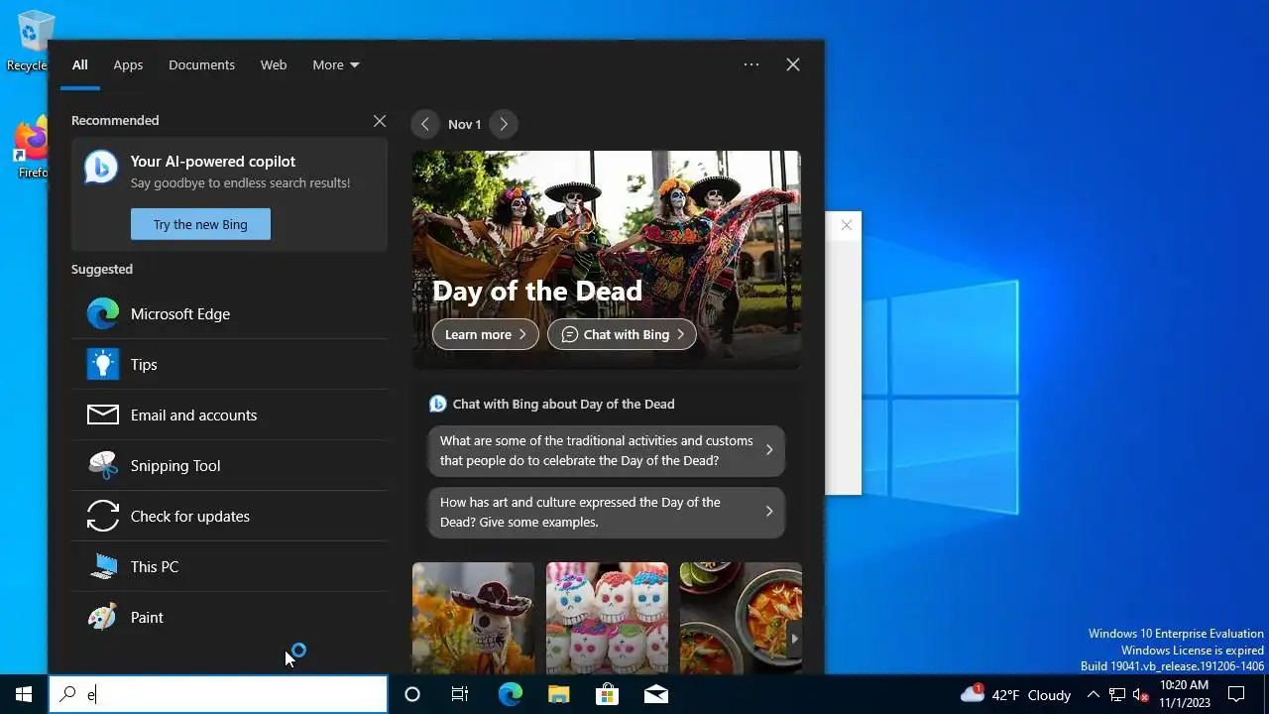Switch to the Documents search tab
Screen dimensions: 1269x714
click(x=201, y=64)
